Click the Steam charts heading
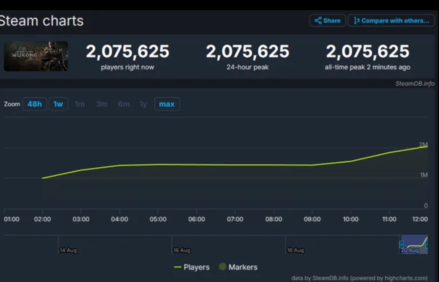The image size is (439, 282). coord(42,21)
